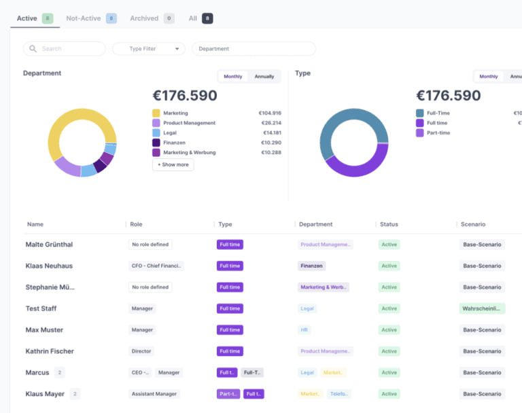Click the Marketing & Werb.. department tag

tap(324, 287)
